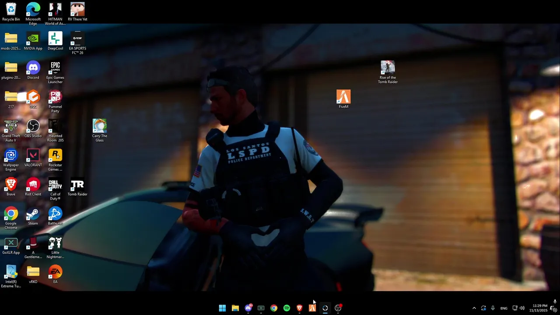
Task: Open GoXLR app in the taskbar
Action: coord(261,308)
